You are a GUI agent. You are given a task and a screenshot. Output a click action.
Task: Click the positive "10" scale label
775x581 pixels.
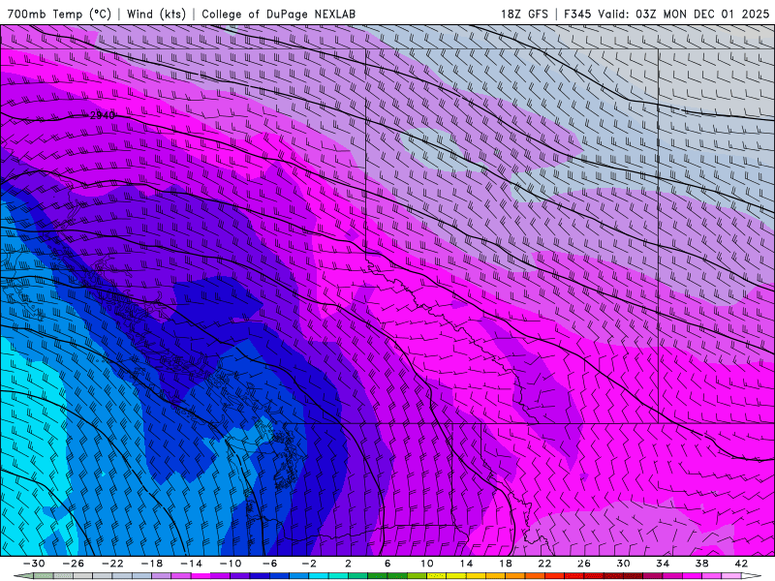coord(426,564)
